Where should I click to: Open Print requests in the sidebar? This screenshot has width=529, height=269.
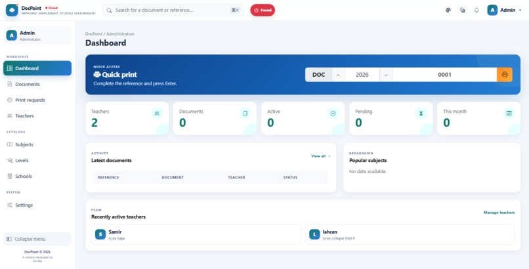37,100
